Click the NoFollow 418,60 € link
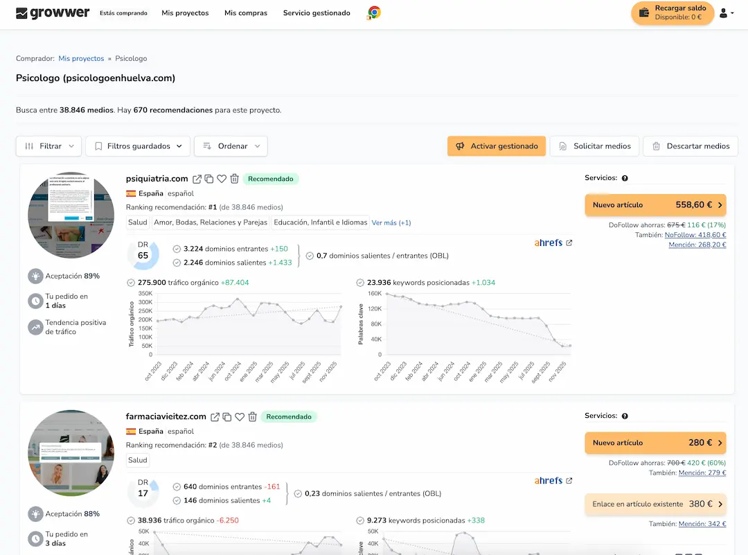Image resolution: width=748 pixels, height=555 pixels. pos(695,235)
